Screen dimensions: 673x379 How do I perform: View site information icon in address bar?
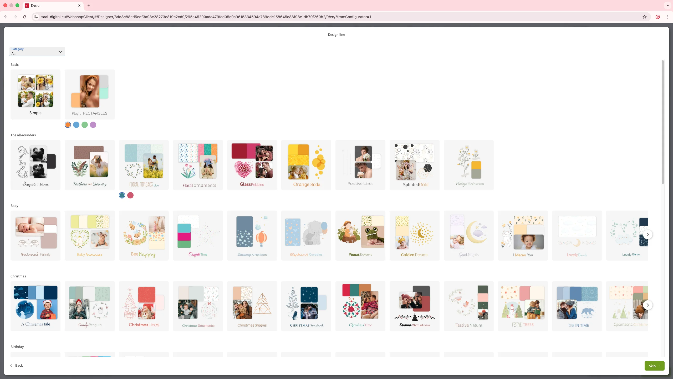coord(36,17)
